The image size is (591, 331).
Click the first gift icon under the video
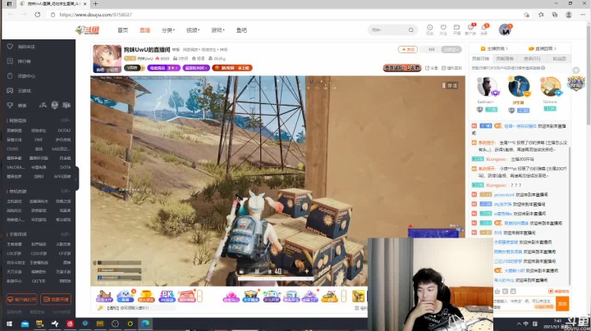[104, 296]
